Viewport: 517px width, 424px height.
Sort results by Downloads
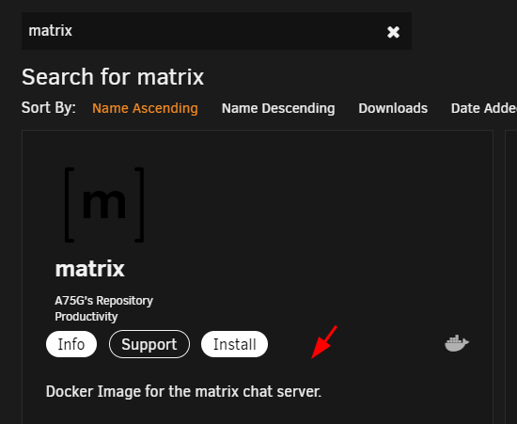[393, 108]
